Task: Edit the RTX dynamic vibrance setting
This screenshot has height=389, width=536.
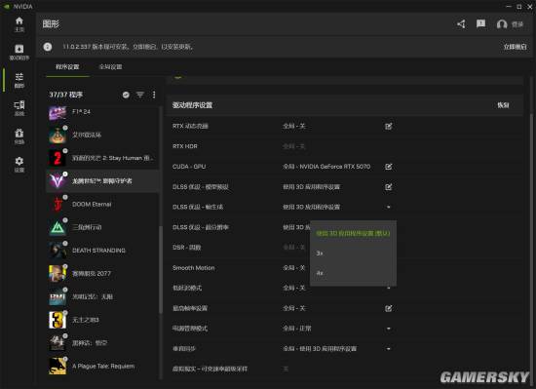Action: (388, 126)
